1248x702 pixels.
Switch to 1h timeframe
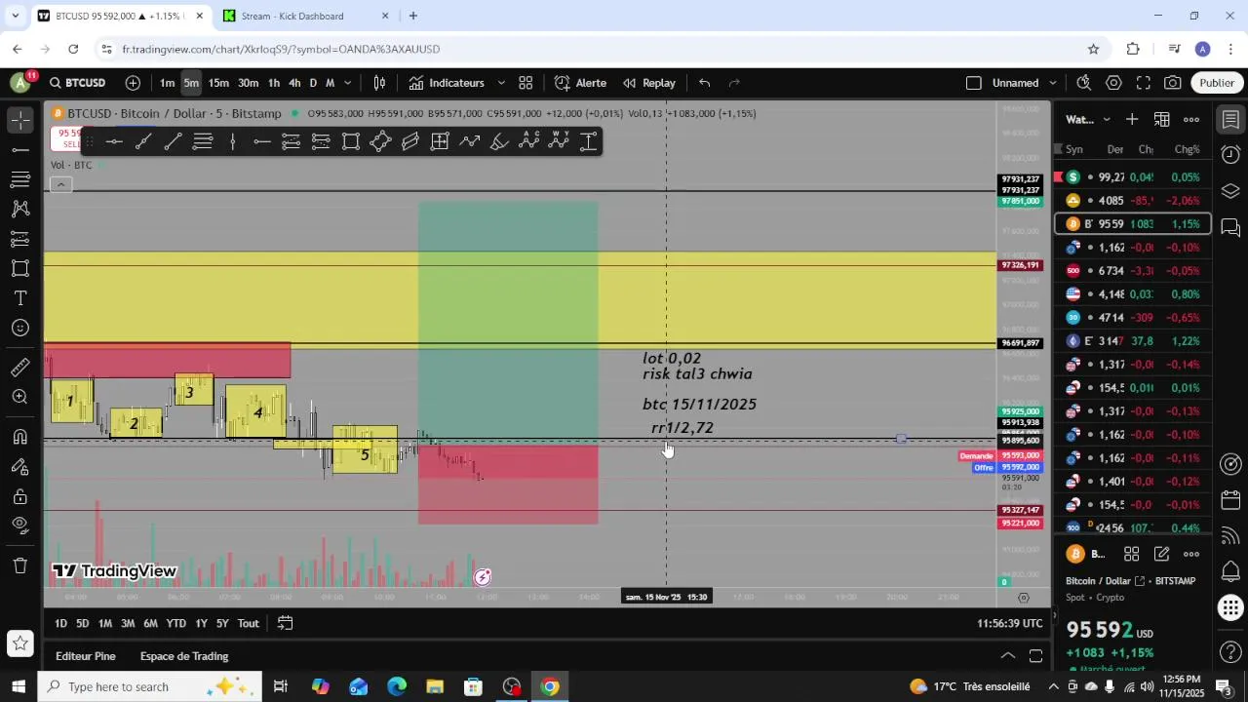click(x=274, y=83)
